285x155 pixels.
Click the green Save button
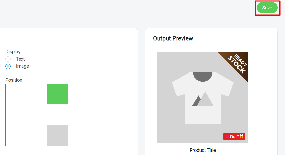point(267,8)
